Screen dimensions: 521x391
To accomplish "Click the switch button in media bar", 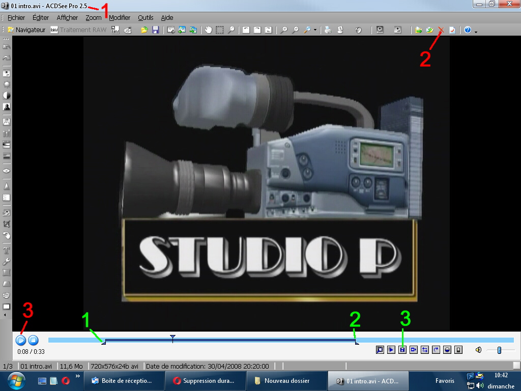I will pos(458,350).
